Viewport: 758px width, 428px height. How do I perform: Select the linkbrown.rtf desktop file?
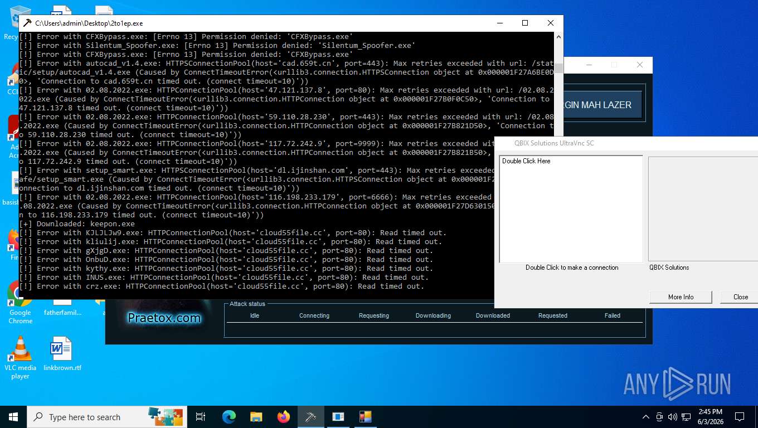(x=62, y=354)
